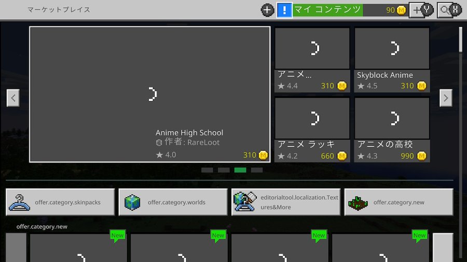Click the 4.0 rating on Anime High School

tap(166, 155)
